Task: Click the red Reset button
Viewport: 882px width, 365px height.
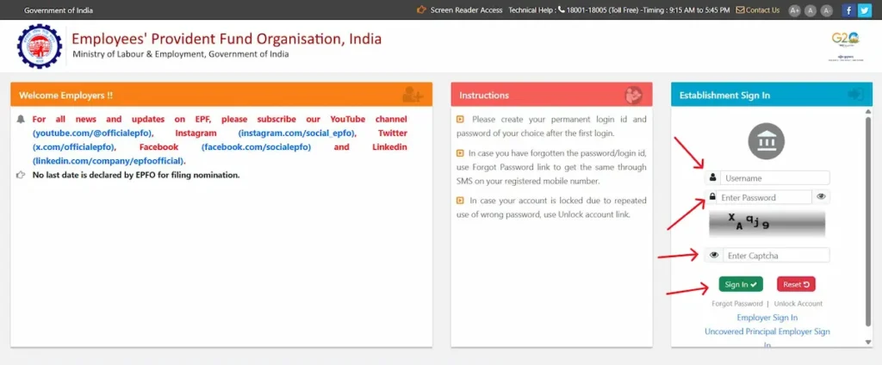Action: click(795, 285)
